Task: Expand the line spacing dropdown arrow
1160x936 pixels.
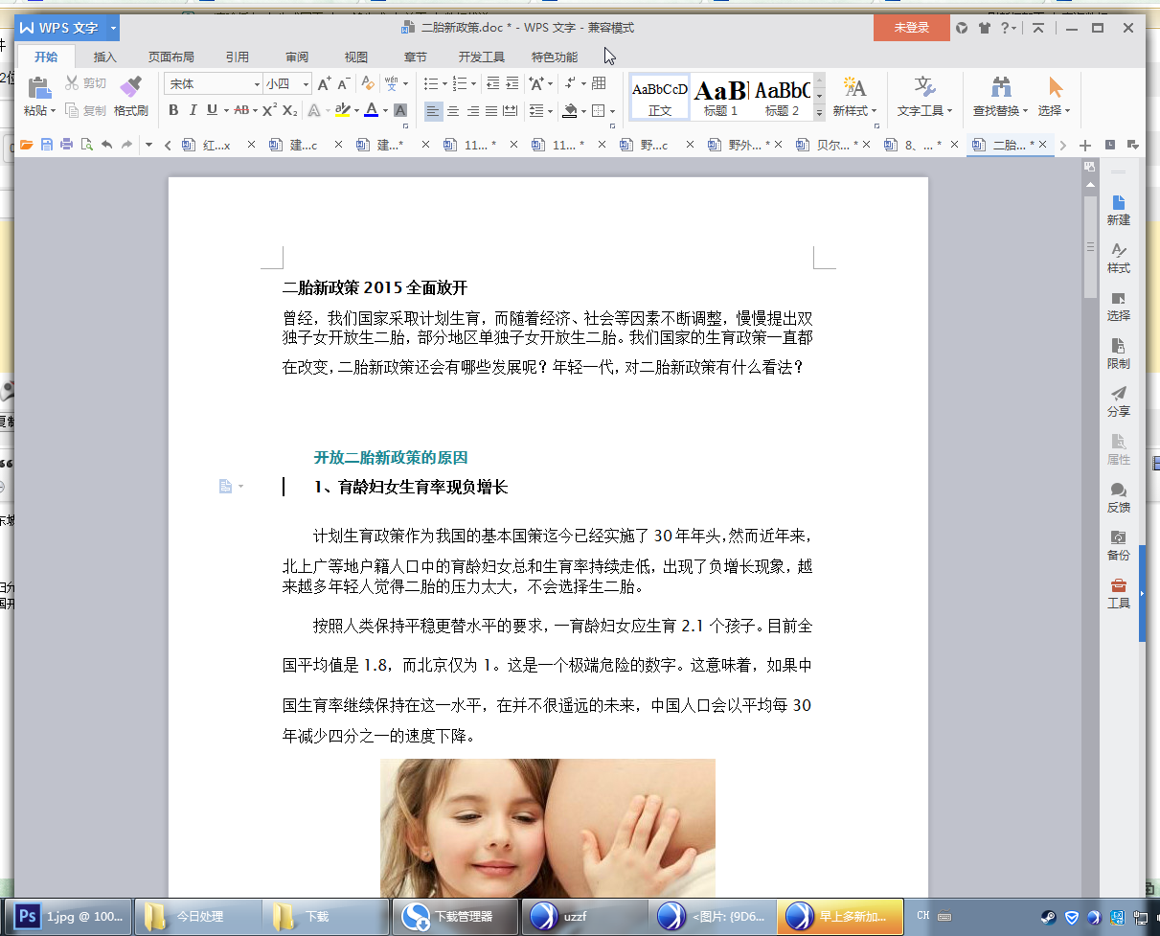Action: click(x=548, y=111)
